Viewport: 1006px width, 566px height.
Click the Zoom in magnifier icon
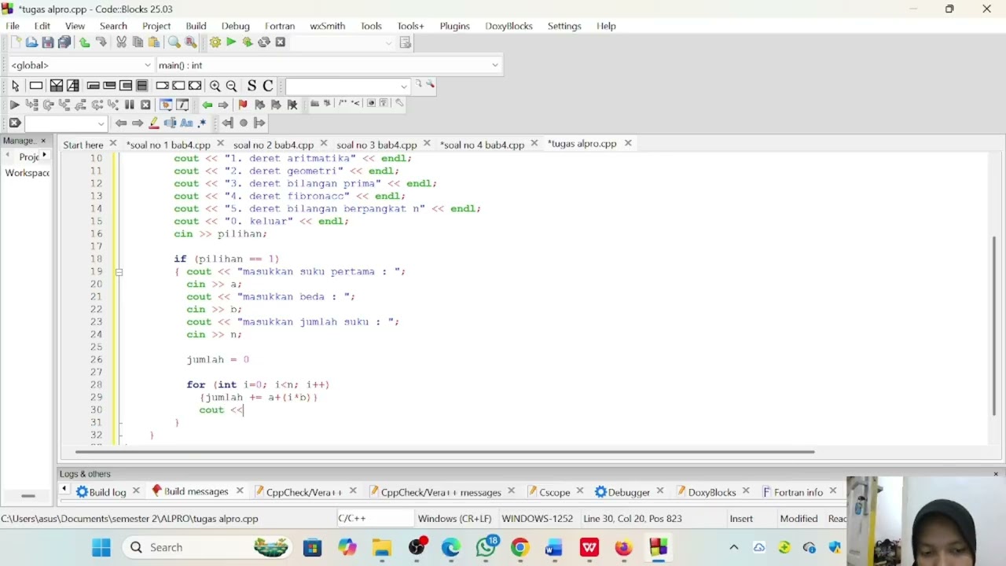215,86
